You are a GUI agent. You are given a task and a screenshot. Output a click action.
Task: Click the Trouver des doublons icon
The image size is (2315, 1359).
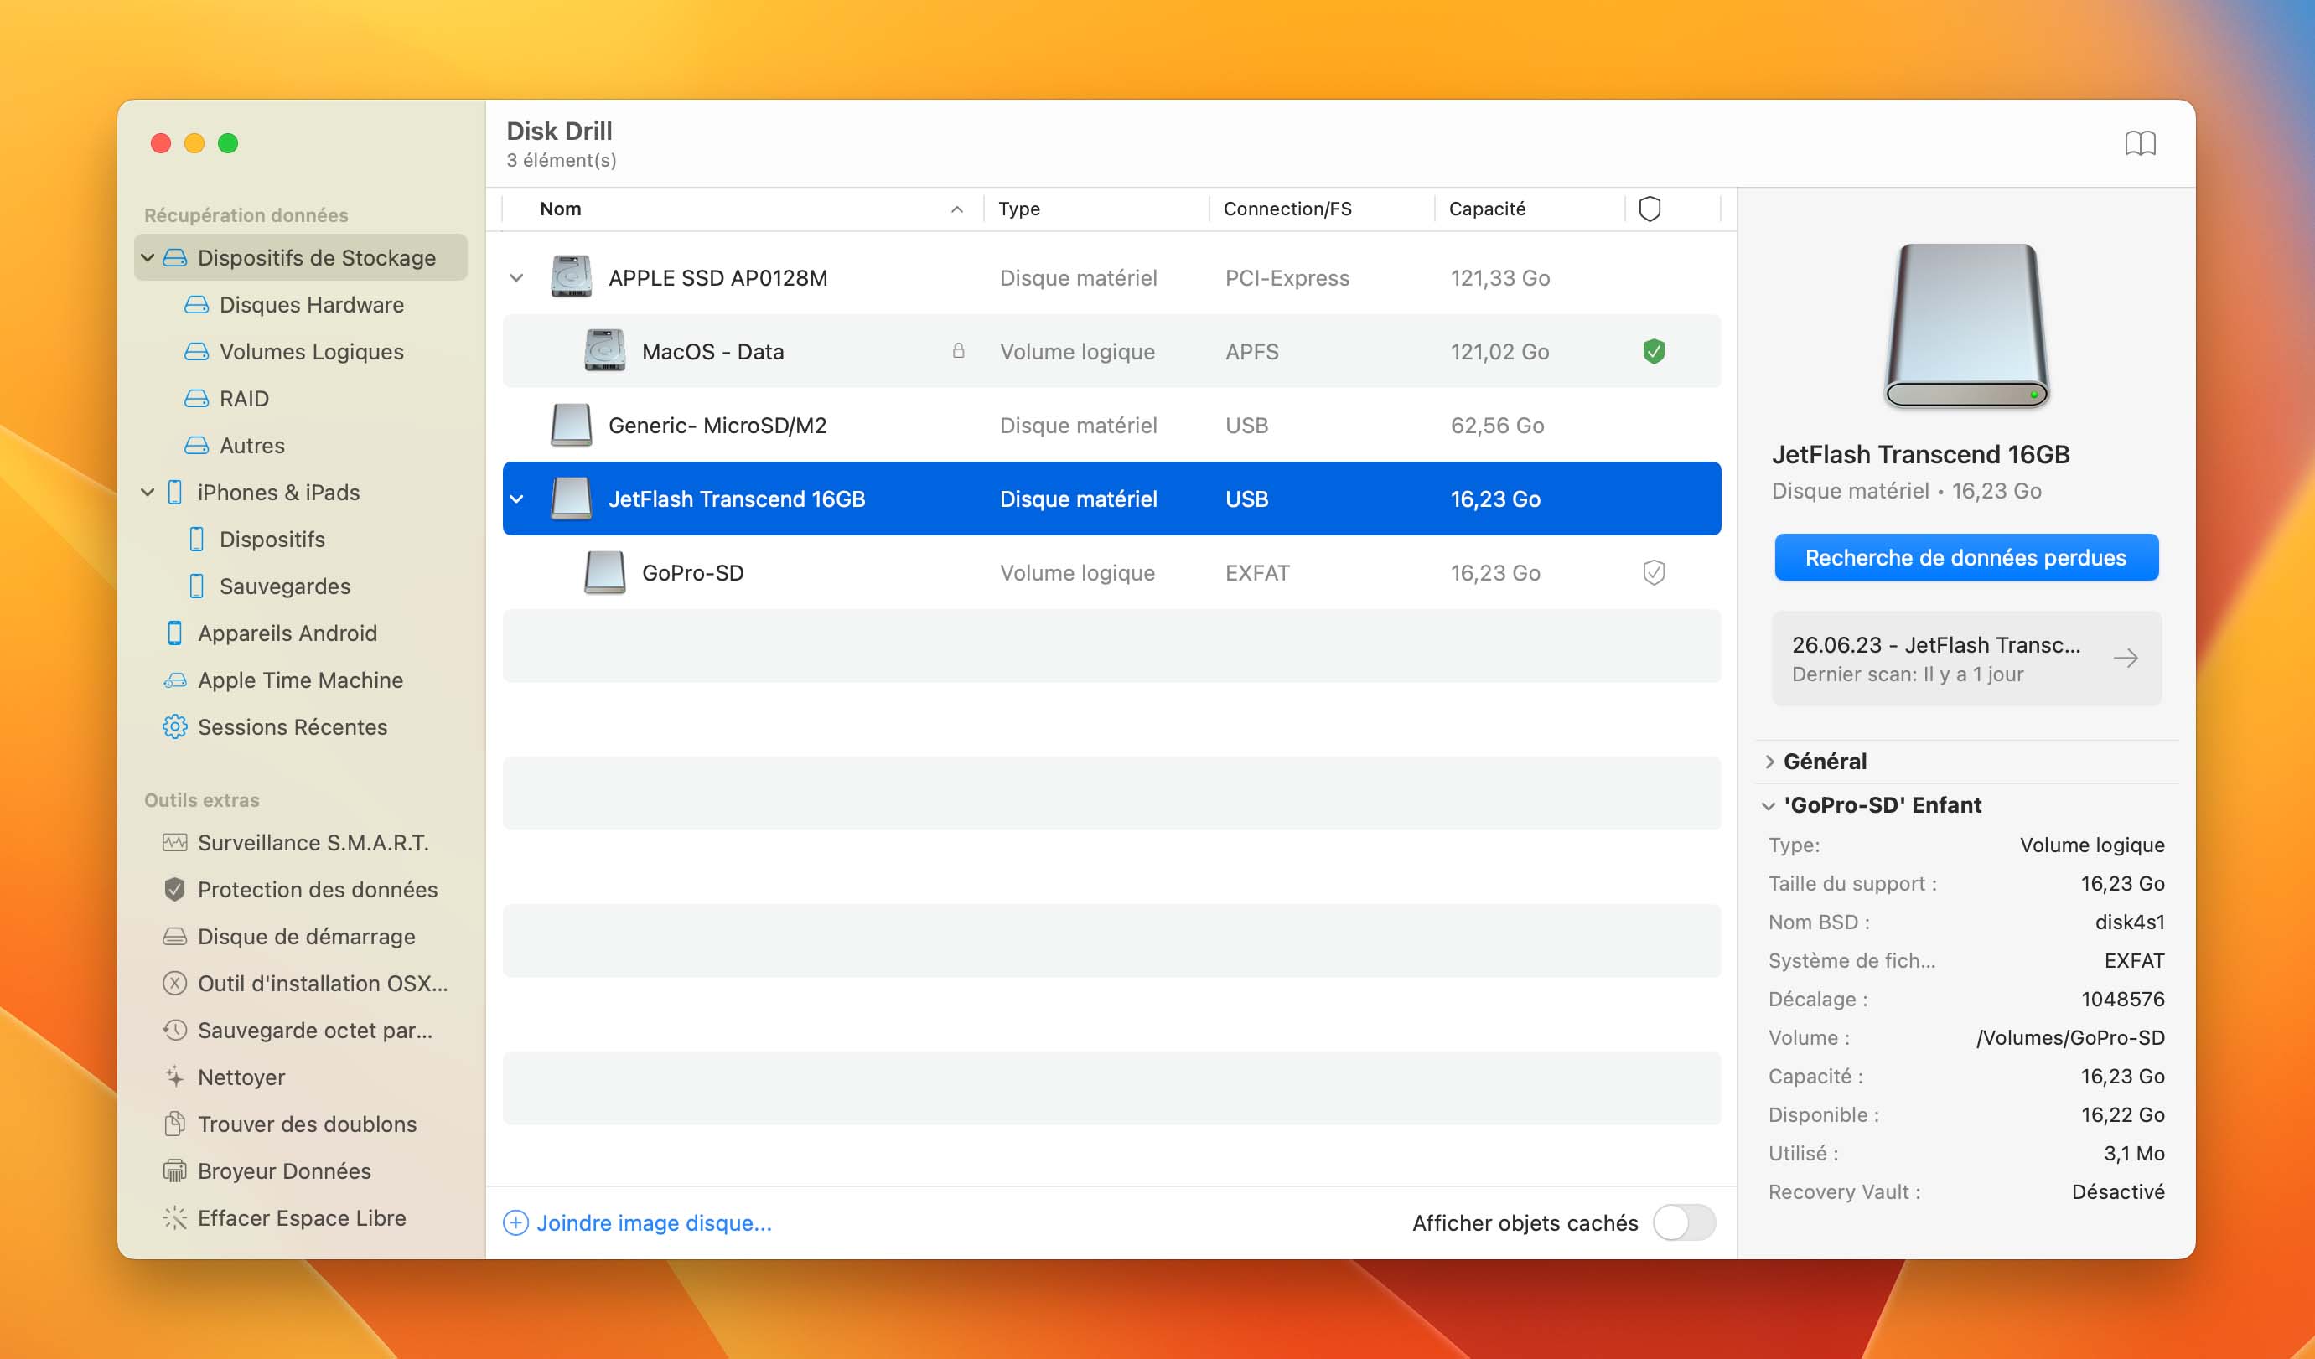point(174,1123)
